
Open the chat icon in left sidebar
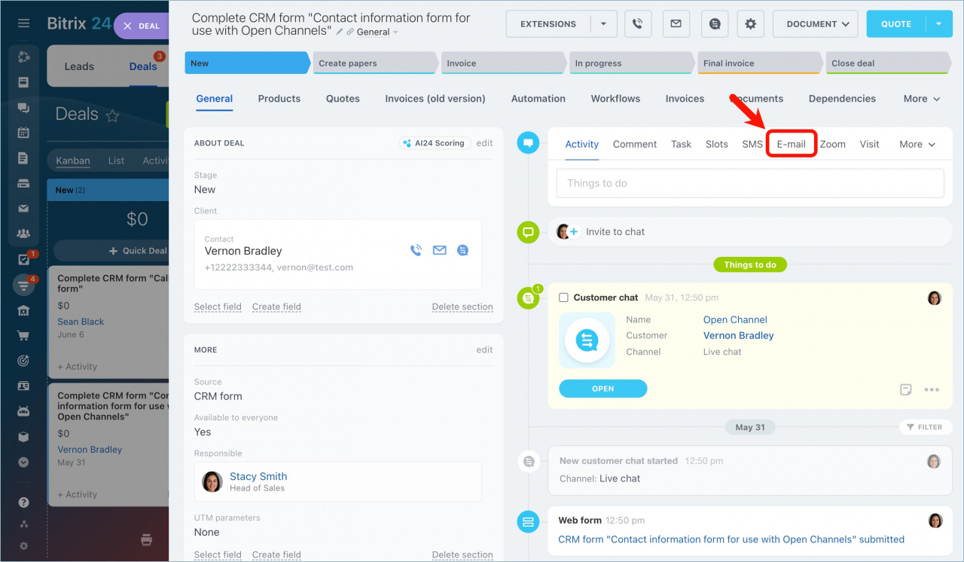[23, 108]
